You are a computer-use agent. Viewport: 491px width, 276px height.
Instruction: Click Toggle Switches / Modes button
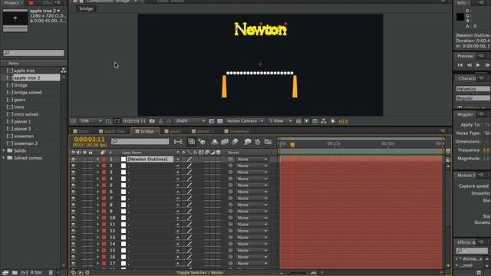pyautogui.click(x=199, y=273)
